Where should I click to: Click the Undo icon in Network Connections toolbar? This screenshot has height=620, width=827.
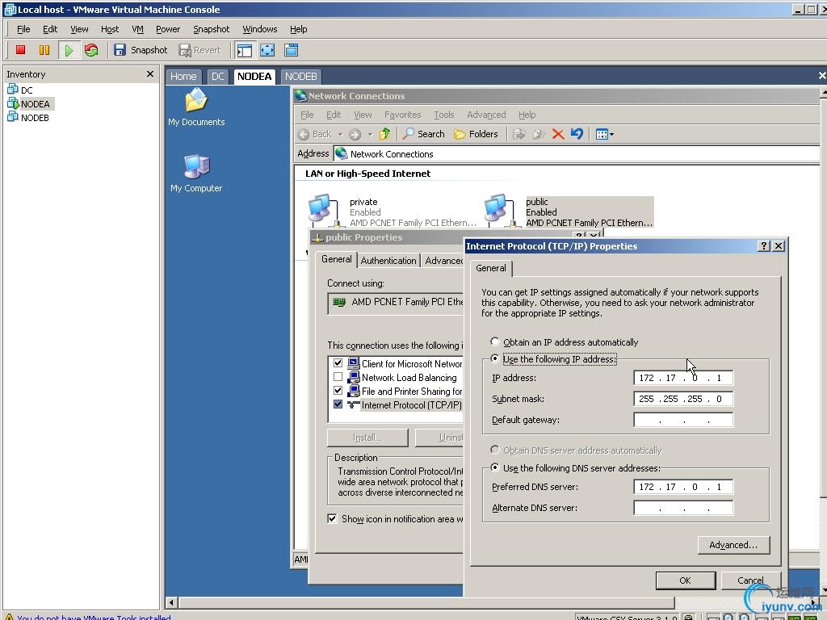577,134
